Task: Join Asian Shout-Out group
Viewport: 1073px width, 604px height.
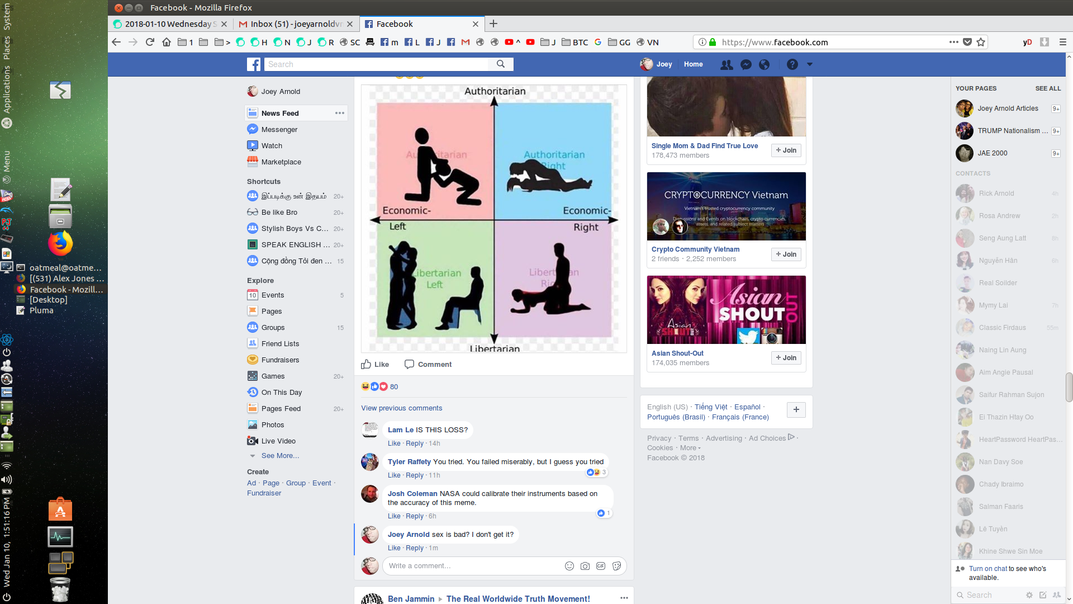Action: pos(786,357)
